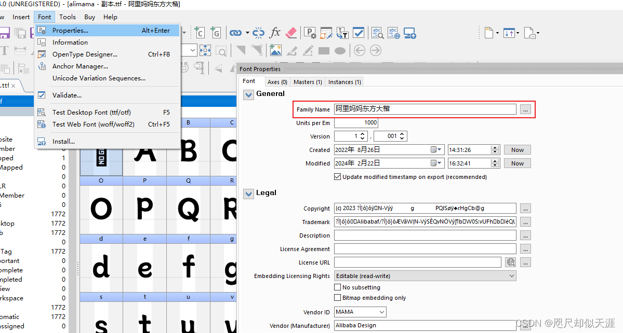
Task: Select Anchor Manager... menu entry
Action: [108, 66]
